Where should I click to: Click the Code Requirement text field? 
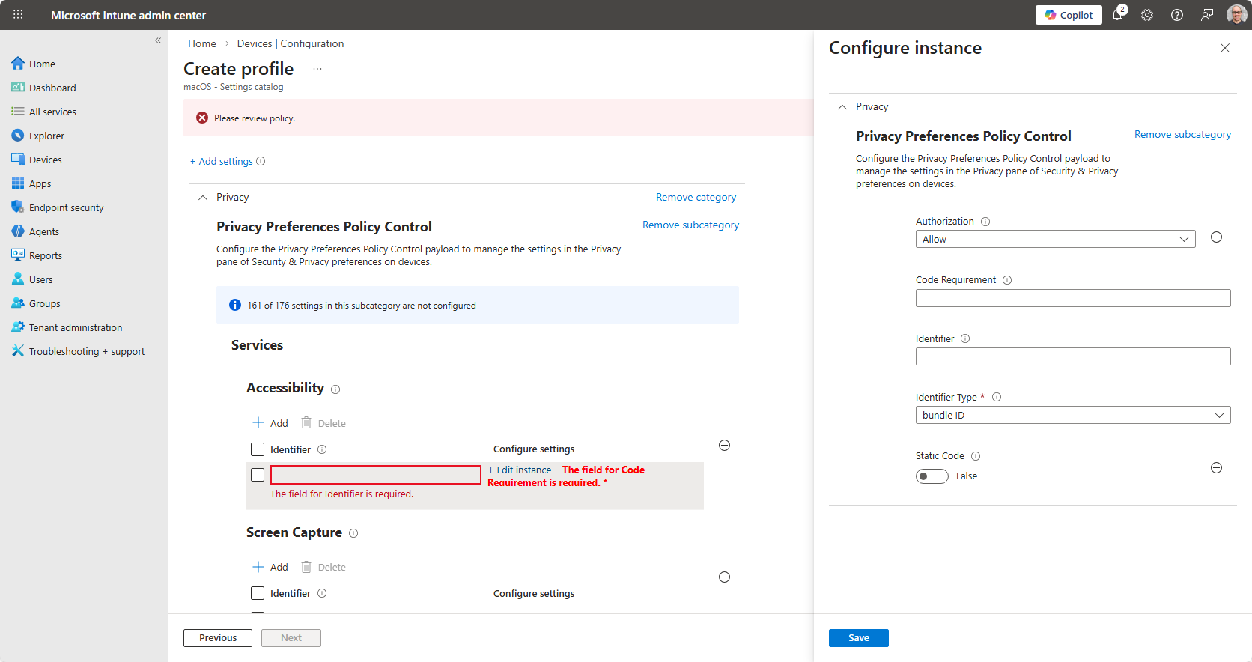click(x=1072, y=298)
